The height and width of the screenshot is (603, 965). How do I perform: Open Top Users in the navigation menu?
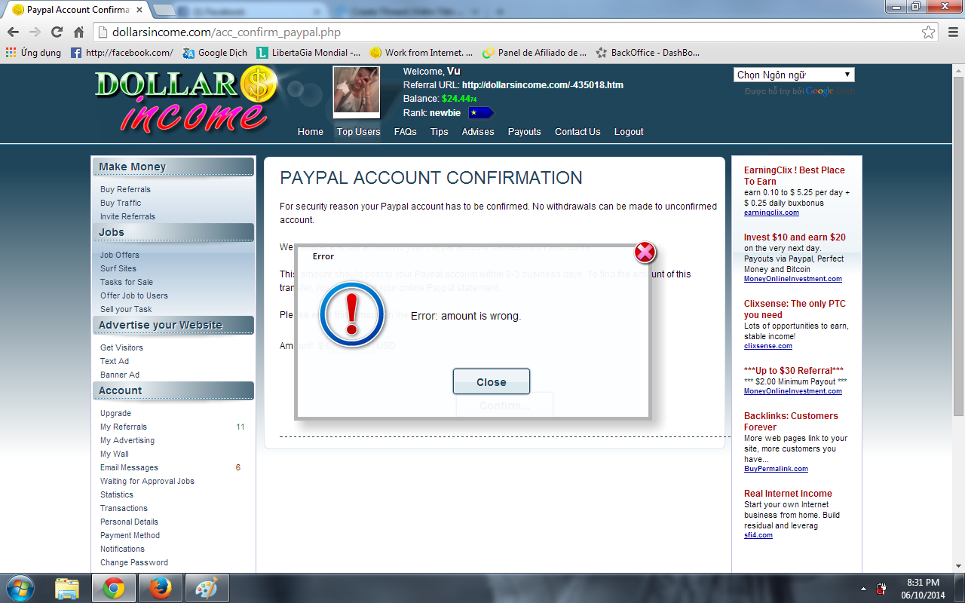point(359,132)
